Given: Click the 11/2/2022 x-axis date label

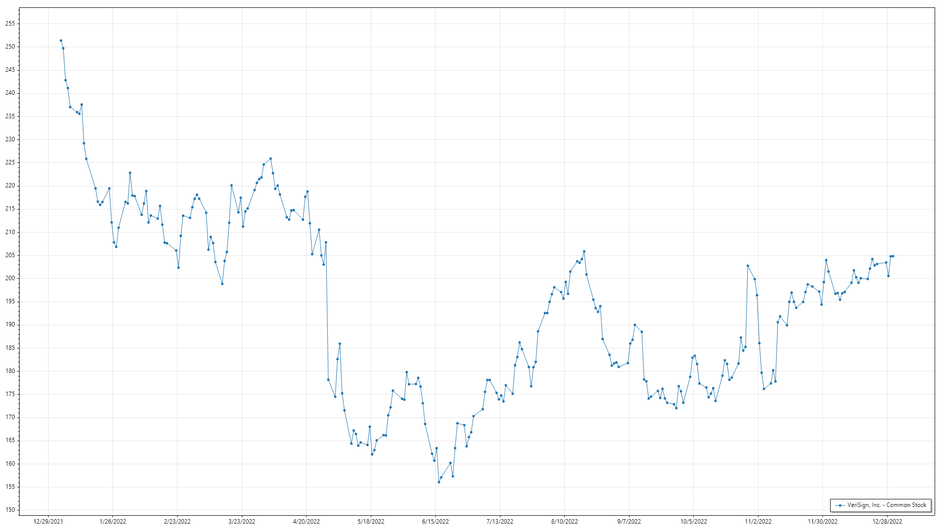Looking at the screenshot, I should point(758,522).
